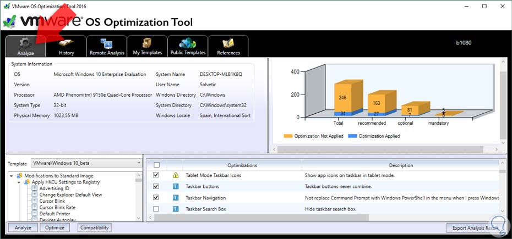Viewport: 512px width, 239px height.
Task: Select Cursor Blink tree item
Action: [52, 201]
